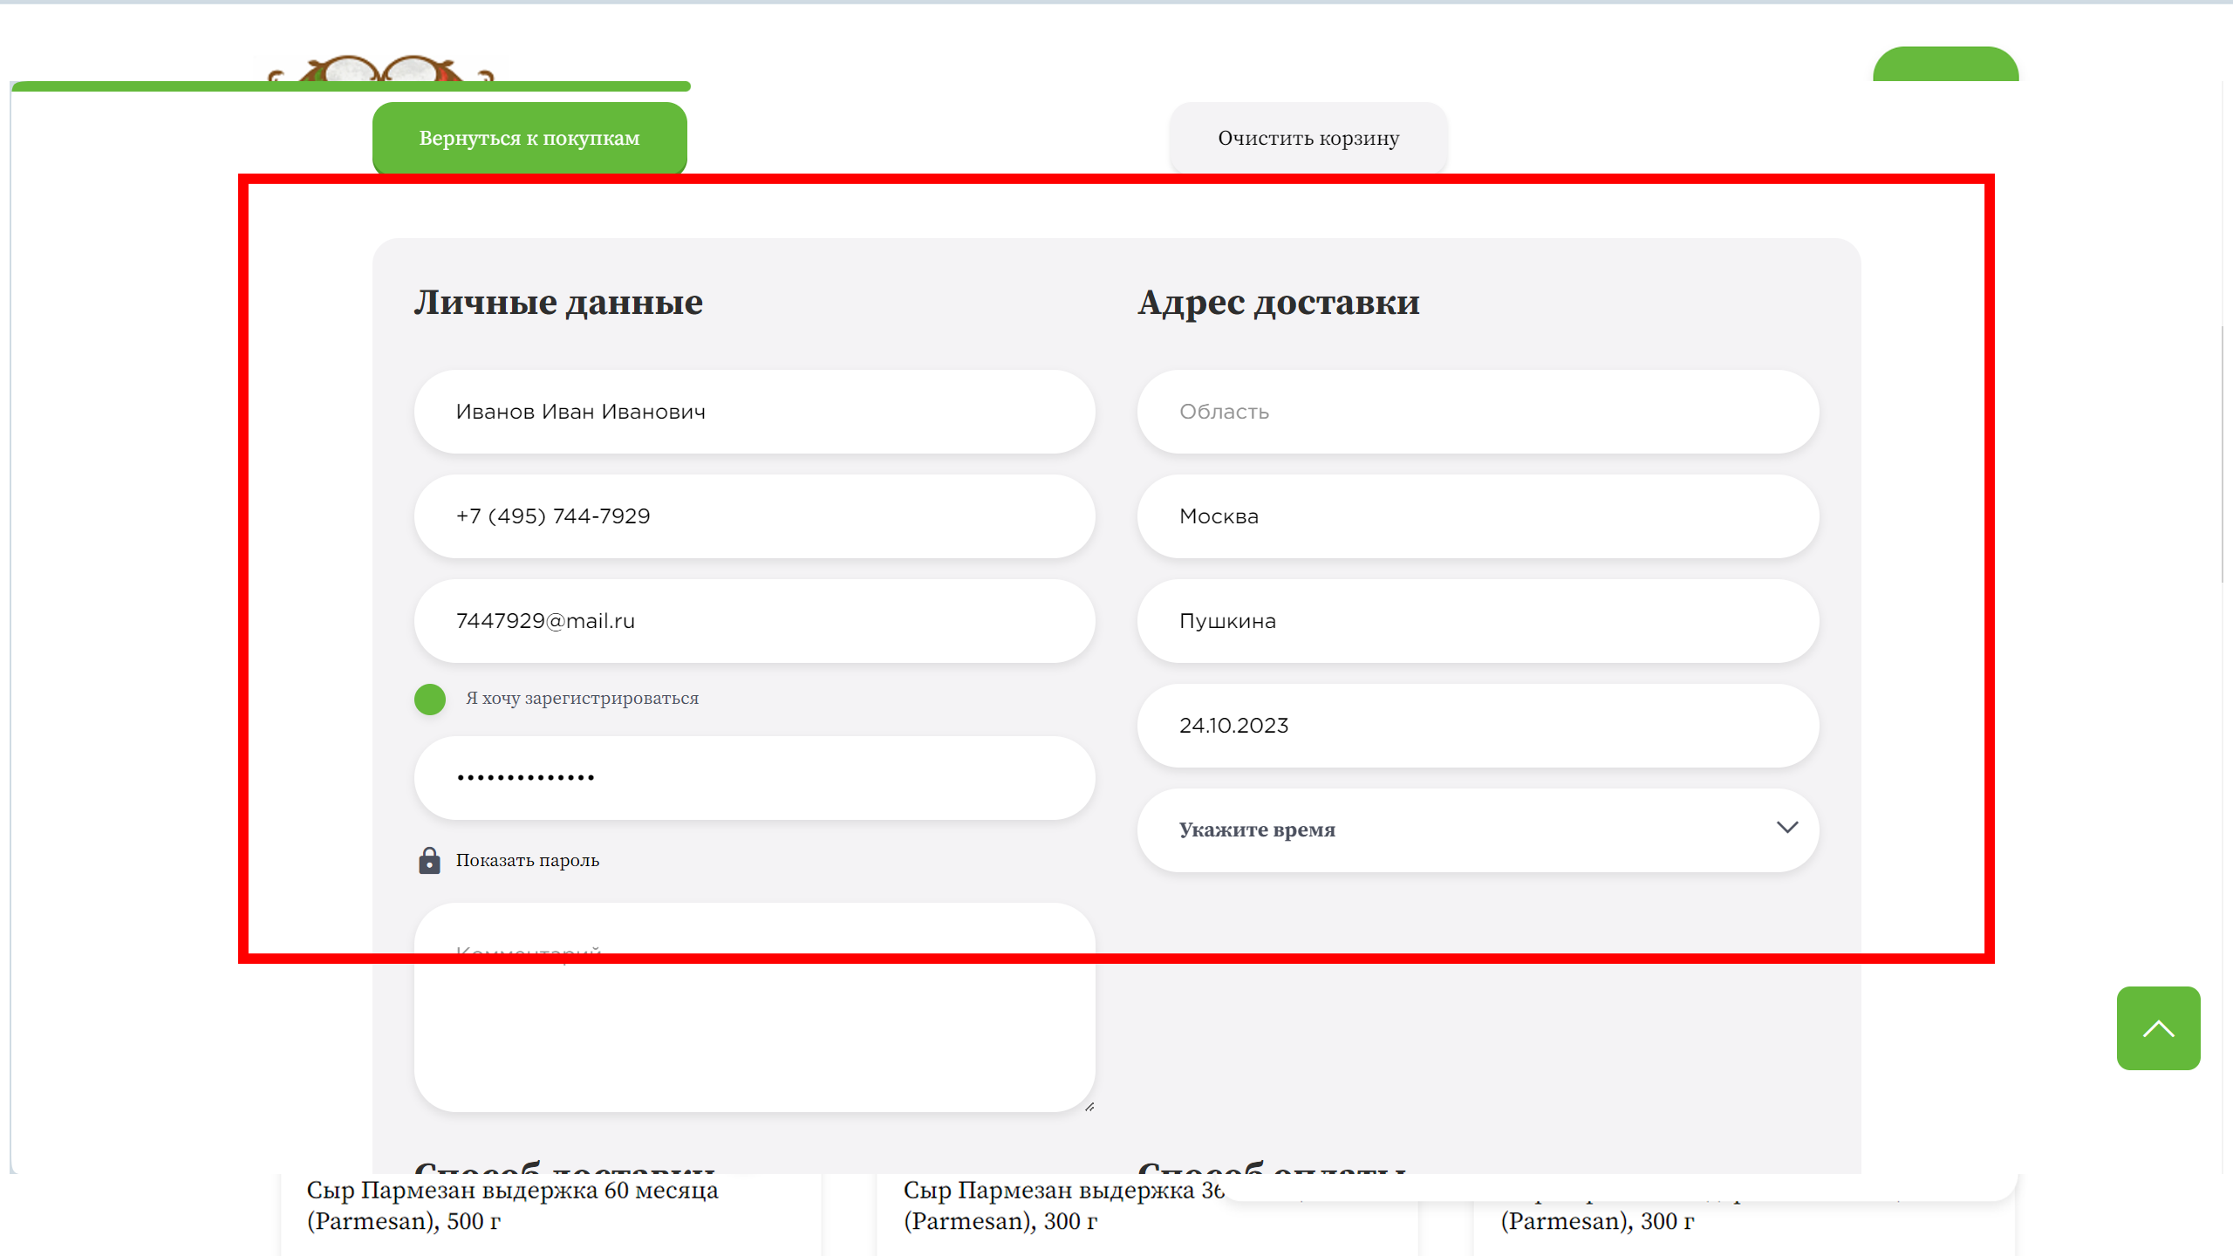Open the Укажите время dropdown
This screenshot has height=1256, width=2233.
[x=1477, y=829]
